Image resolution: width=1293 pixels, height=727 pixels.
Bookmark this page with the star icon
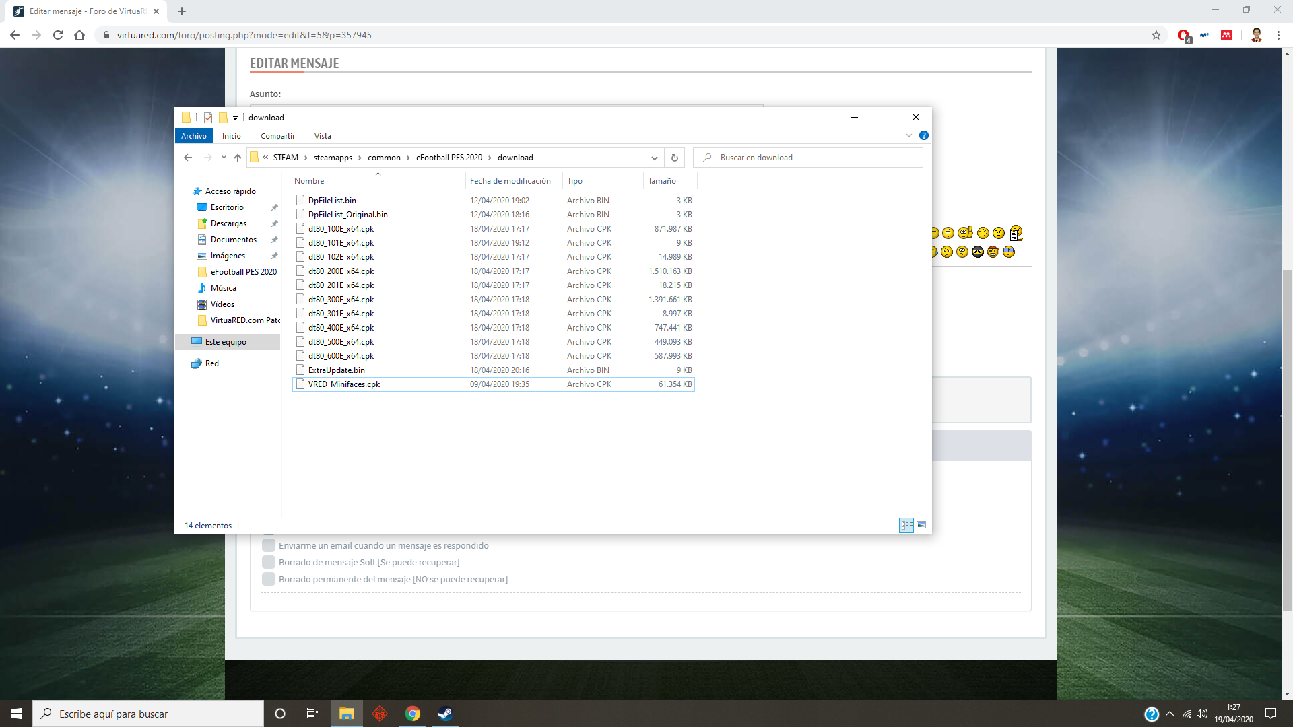1156,35
